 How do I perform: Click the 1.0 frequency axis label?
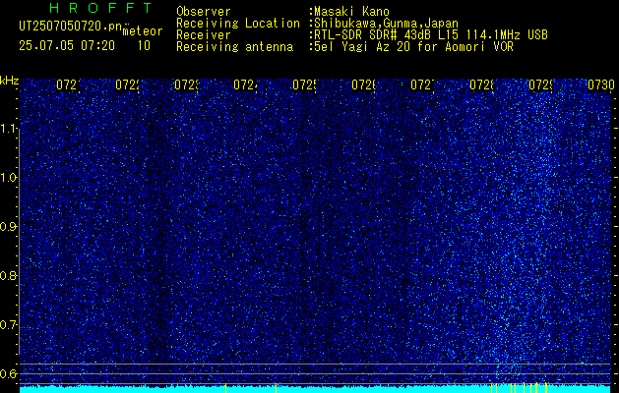point(9,178)
